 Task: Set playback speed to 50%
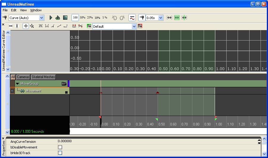tap(82, 18)
